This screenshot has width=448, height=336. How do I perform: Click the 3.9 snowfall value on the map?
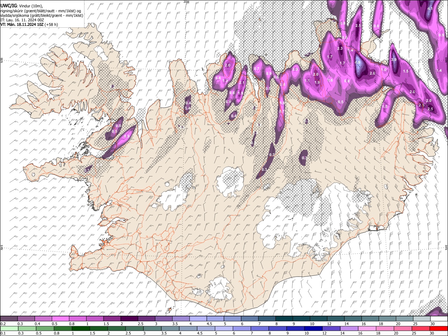pos(394,60)
